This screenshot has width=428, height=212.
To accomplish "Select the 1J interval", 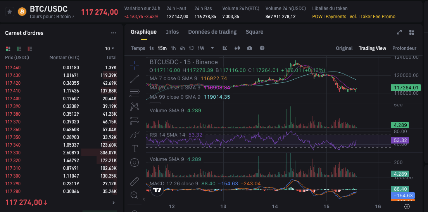I will coord(192,48).
